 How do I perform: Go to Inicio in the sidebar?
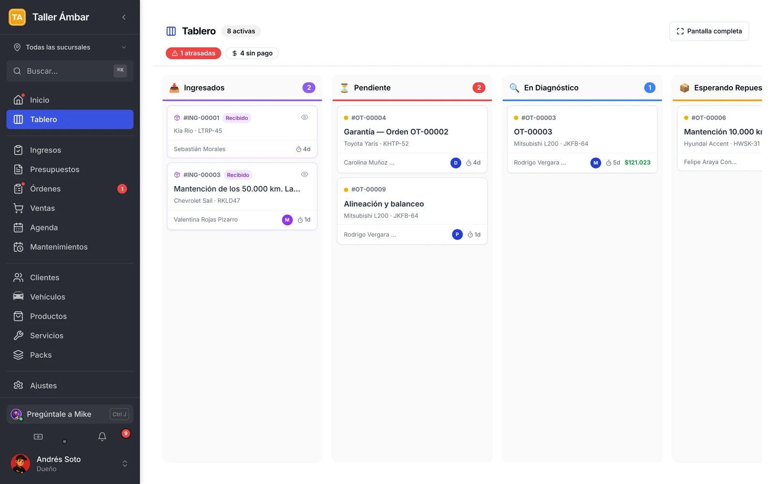[x=70, y=100]
